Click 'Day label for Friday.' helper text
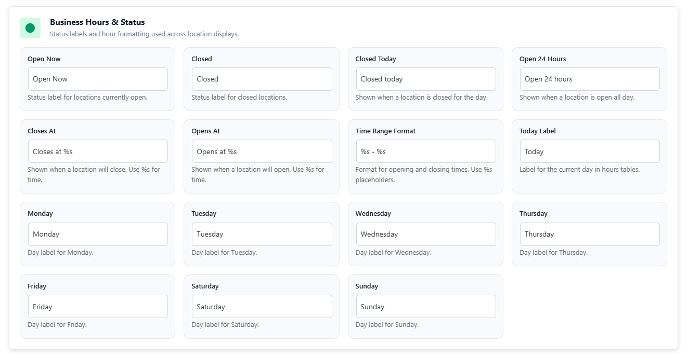The height and width of the screenshot is (358, 688). pyautogui.click(x=57, y=325)
